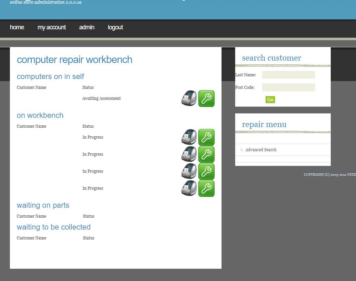The width and height of the screenshot is (356, 281).
Task: Open repair via wrench on fourth In Progress row
Action: click(x=207, y=188)
